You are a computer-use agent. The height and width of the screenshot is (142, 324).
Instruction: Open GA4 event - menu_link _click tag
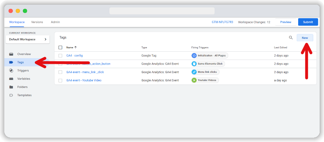(85, 72)
